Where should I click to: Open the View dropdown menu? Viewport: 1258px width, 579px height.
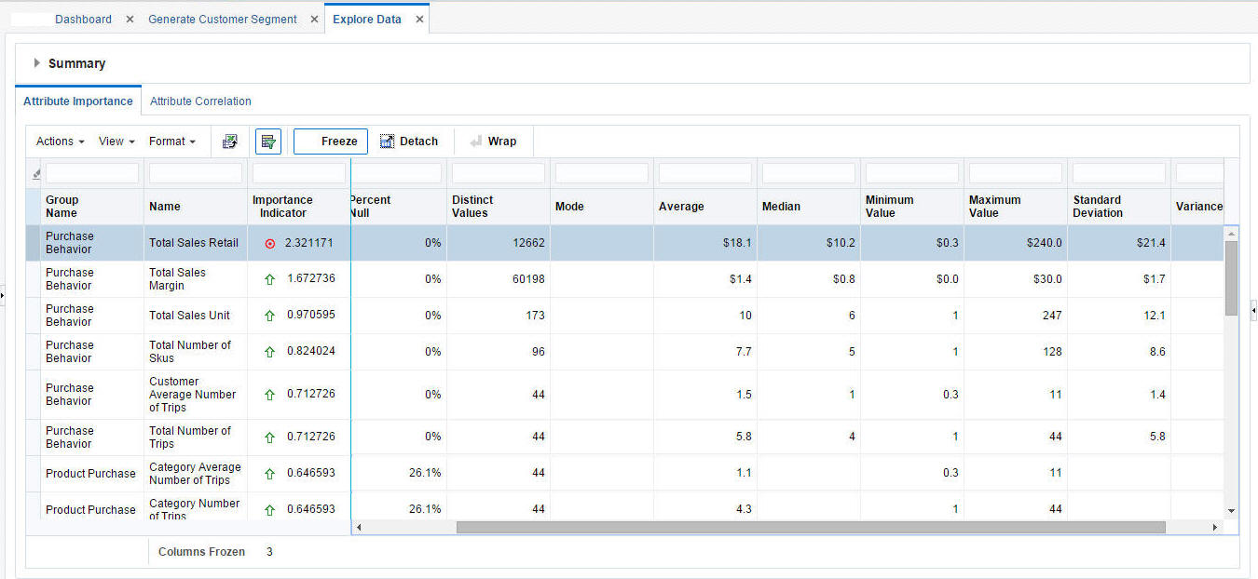(116, 141)
